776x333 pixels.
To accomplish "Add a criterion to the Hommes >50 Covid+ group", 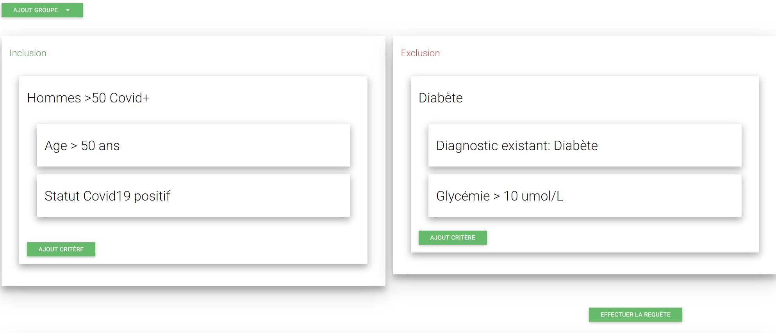I will [61, 249].
